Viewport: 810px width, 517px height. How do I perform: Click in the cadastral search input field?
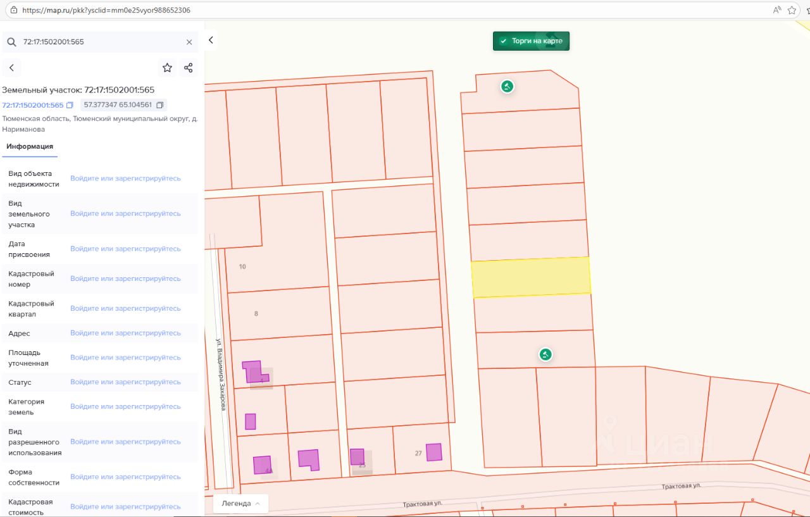(101, 42)
